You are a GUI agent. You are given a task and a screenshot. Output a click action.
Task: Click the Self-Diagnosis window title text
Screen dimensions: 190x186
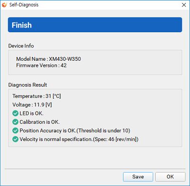point(24,5)
